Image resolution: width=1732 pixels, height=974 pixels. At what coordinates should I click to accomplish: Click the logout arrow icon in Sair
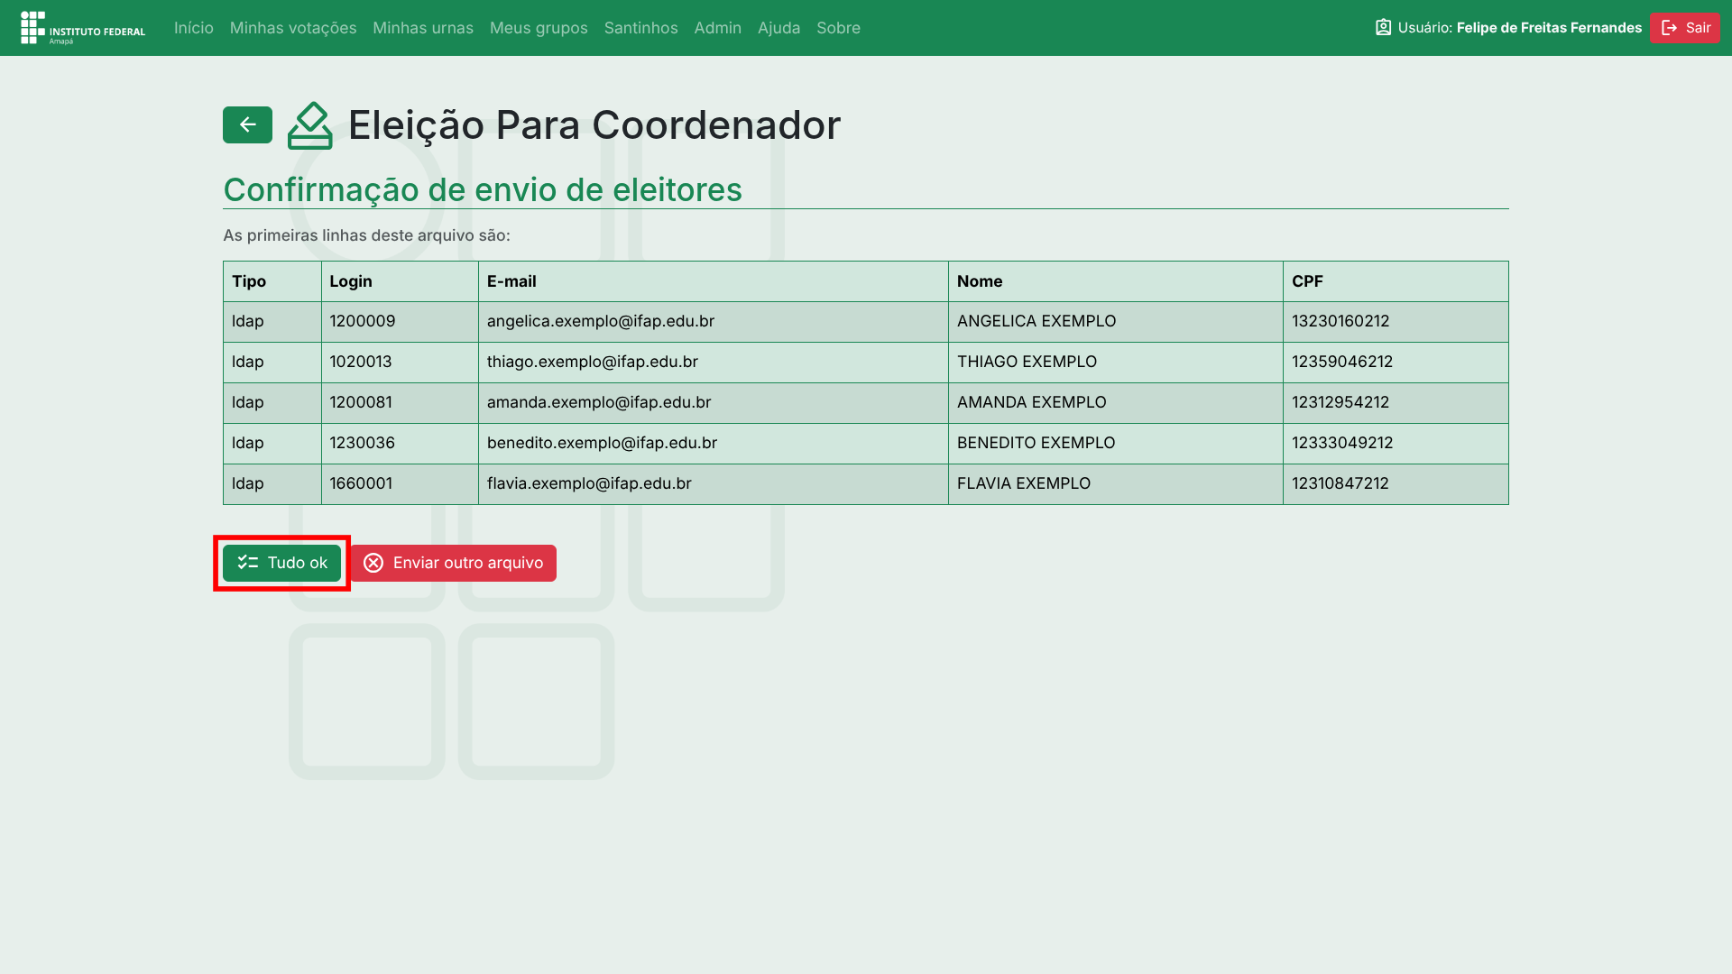pyautogui.click(x=1669, y=28)
